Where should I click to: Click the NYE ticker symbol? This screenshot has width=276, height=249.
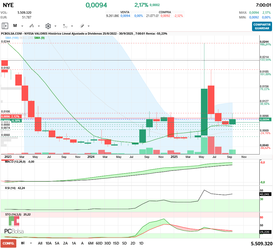click(x=8, y=5)
